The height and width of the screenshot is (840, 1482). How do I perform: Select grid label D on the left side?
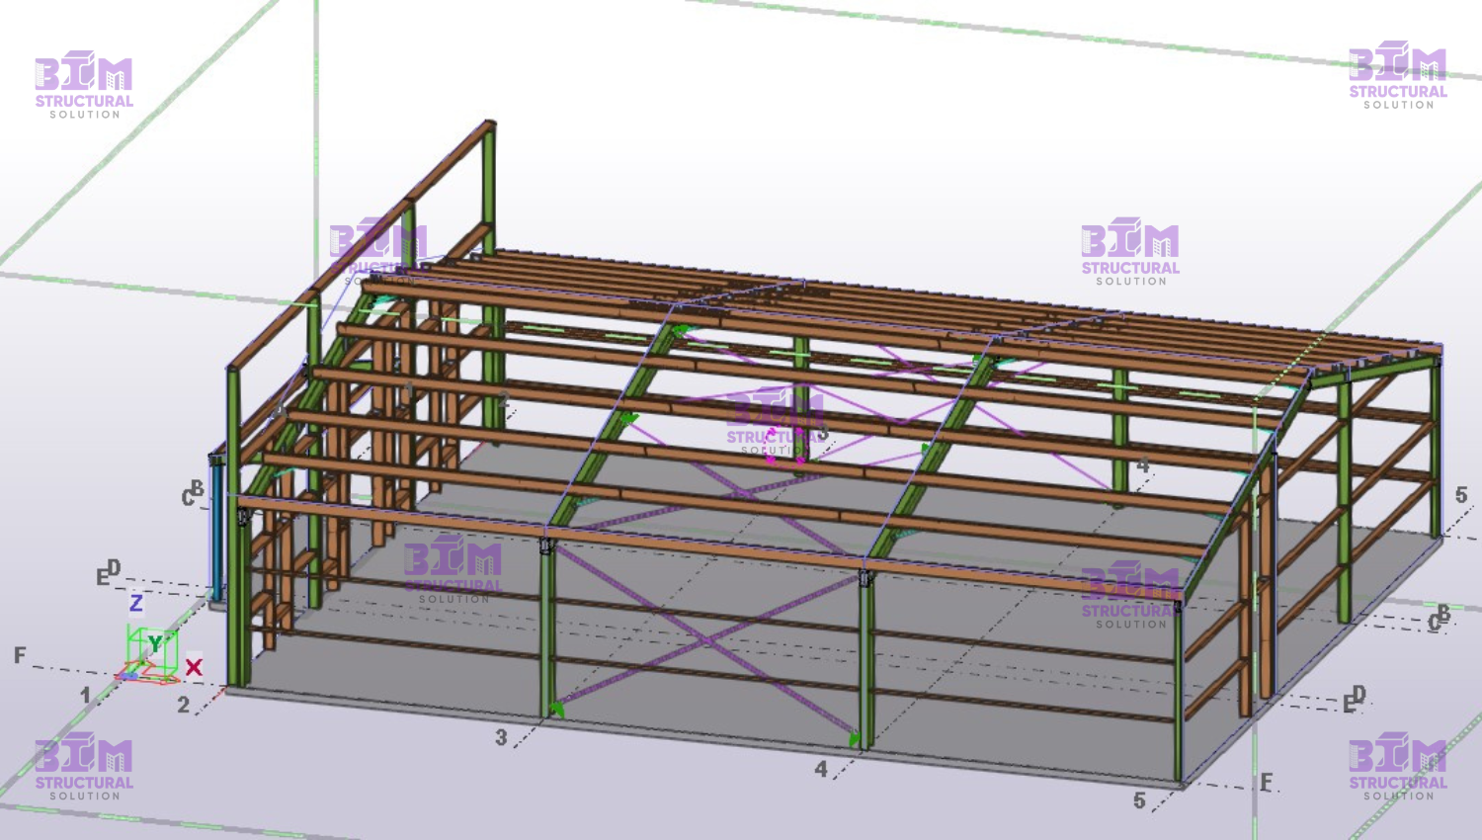[114, 567]
